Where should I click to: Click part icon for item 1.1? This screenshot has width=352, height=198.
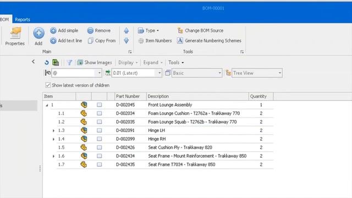pos(84,113)
